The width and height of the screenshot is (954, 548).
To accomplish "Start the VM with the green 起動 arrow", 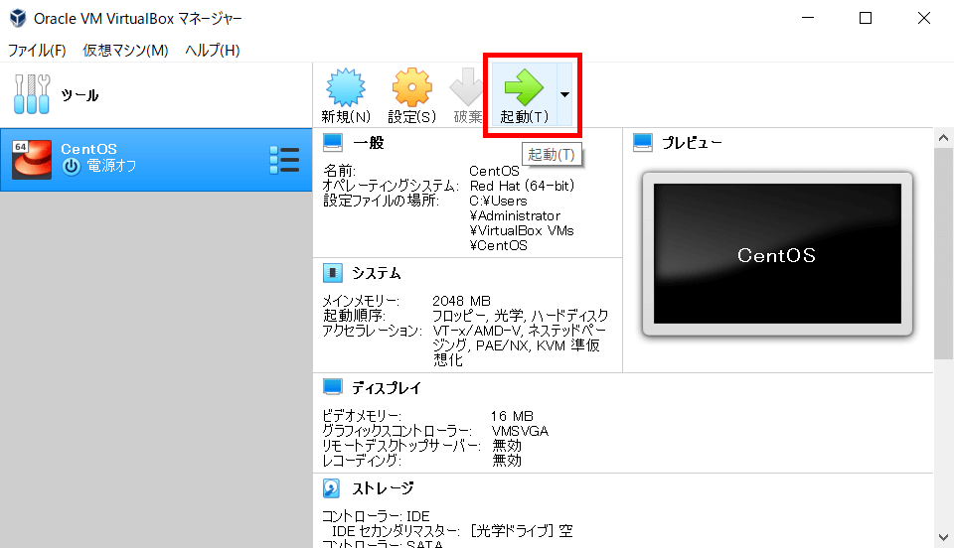I will 524,87.
